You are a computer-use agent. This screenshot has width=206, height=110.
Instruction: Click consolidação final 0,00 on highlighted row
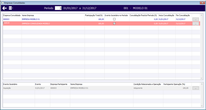(x=156, y=23)
